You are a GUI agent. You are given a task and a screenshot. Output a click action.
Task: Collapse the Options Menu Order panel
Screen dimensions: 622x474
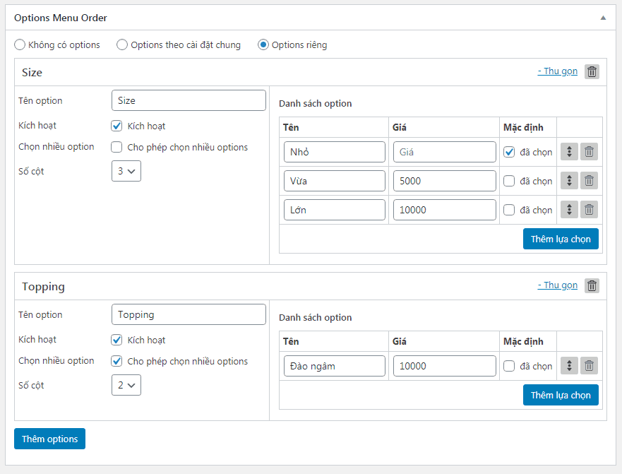603,18
